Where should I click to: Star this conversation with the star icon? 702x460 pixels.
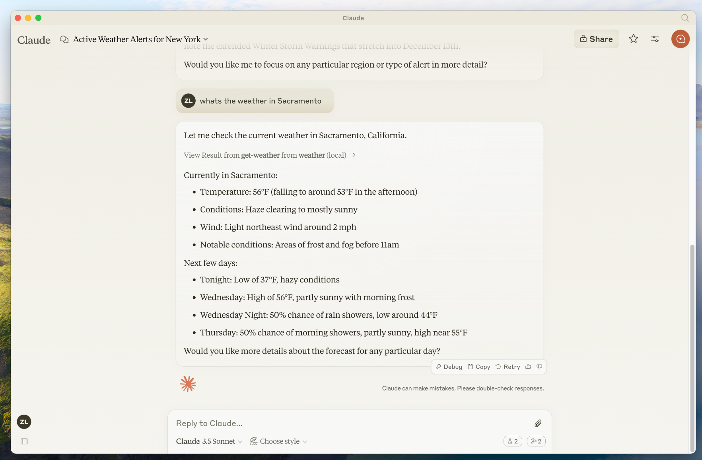[633, 39]
